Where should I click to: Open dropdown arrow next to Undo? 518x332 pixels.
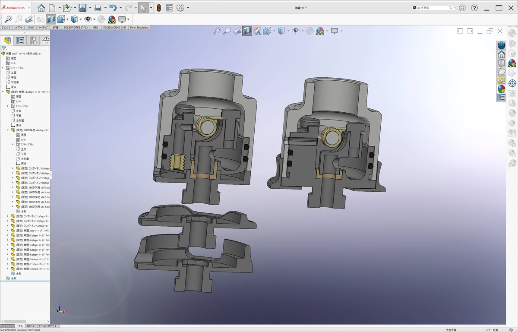pos(120,8)
